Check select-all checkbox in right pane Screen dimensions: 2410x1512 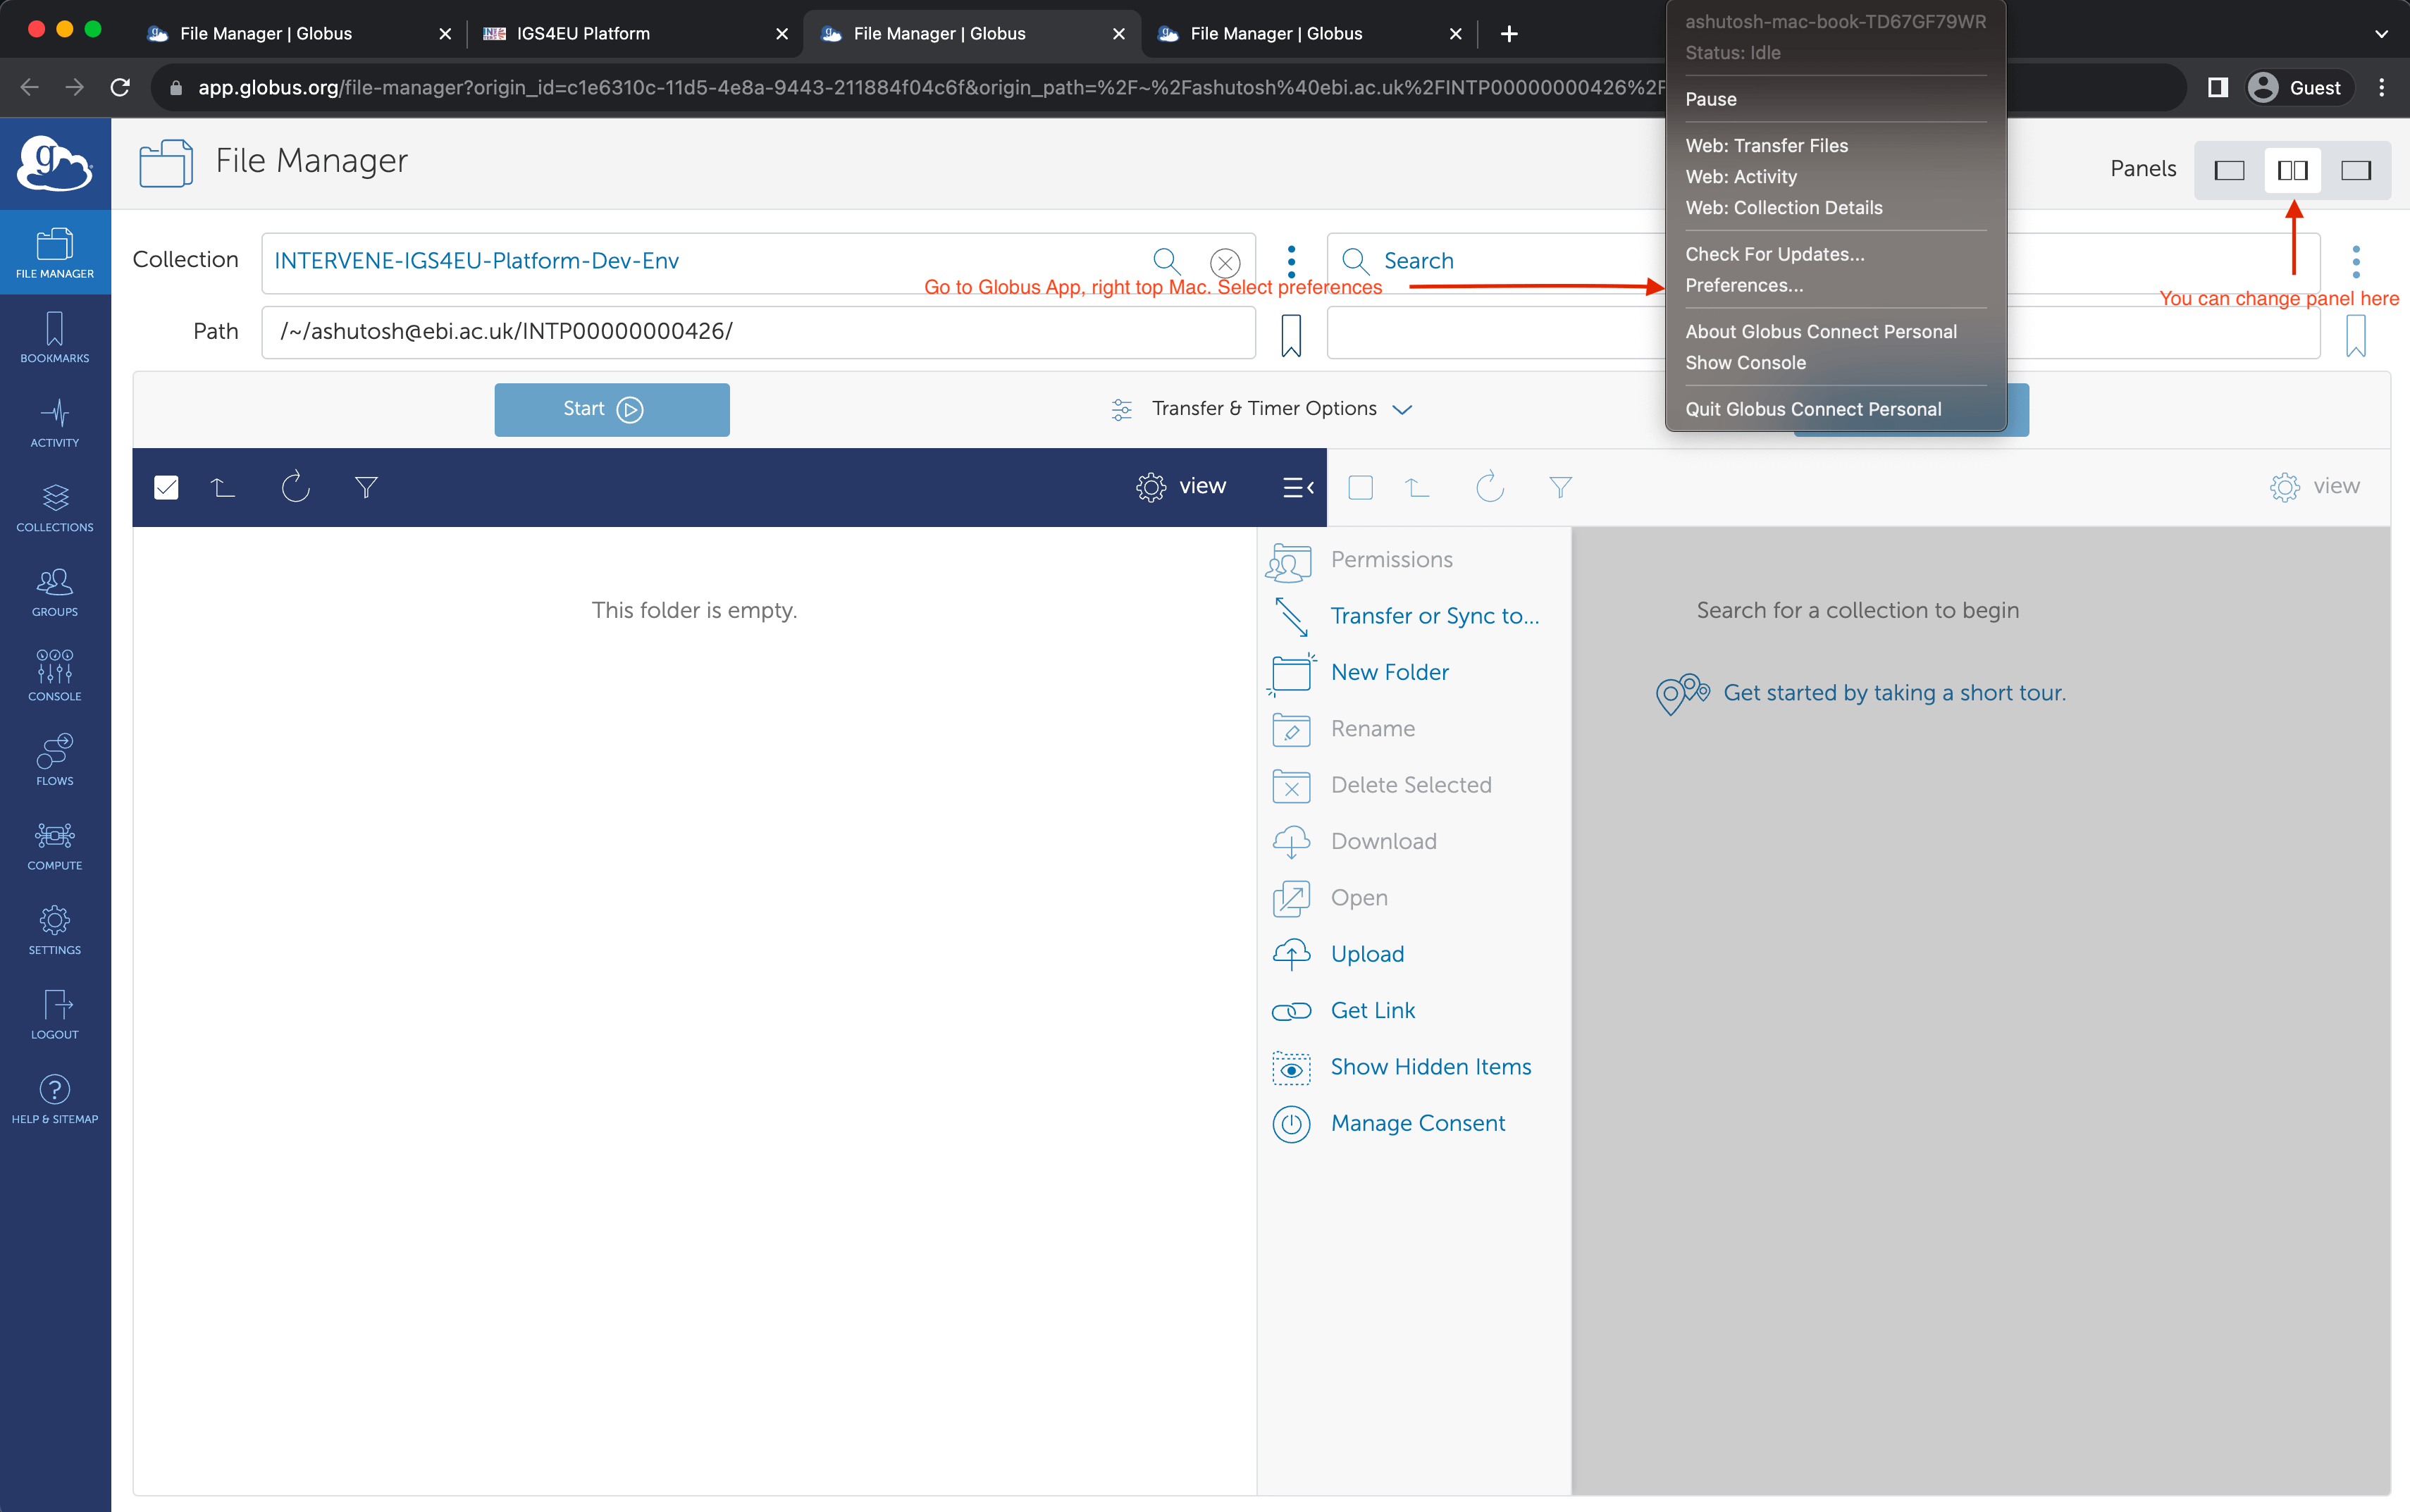1360,487
